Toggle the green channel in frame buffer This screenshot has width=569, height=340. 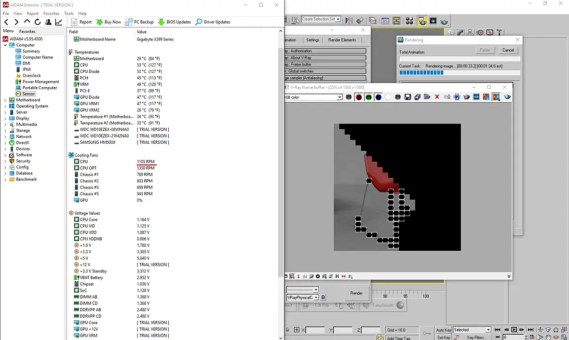tap(368, 97)
